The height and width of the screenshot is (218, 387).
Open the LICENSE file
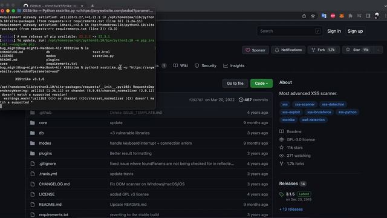click(x=47, y=194)
